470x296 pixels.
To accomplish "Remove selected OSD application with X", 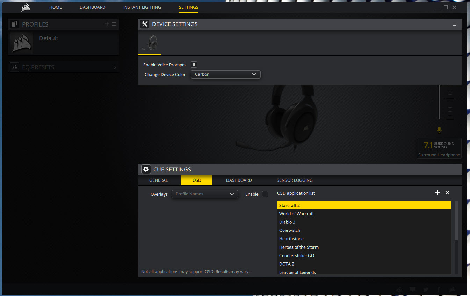I will pyautogui.click(x=447, y=193).
